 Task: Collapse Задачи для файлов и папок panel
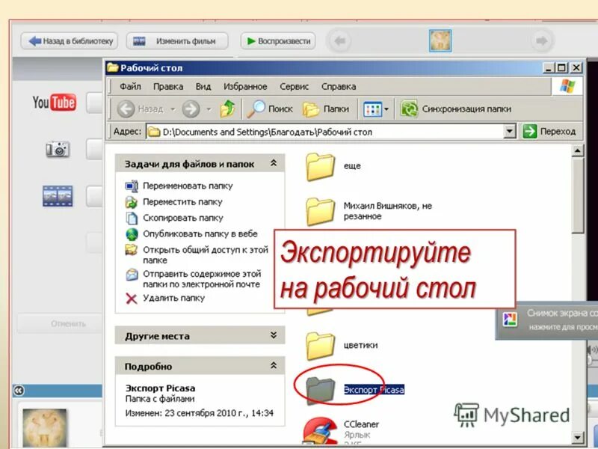(x=274, y=163)
